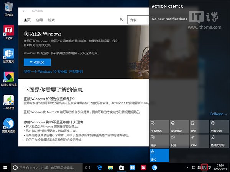Select the IT之家 desktop shortcut
The width and height of the screenshot is (230, 172).
(9, 32)
